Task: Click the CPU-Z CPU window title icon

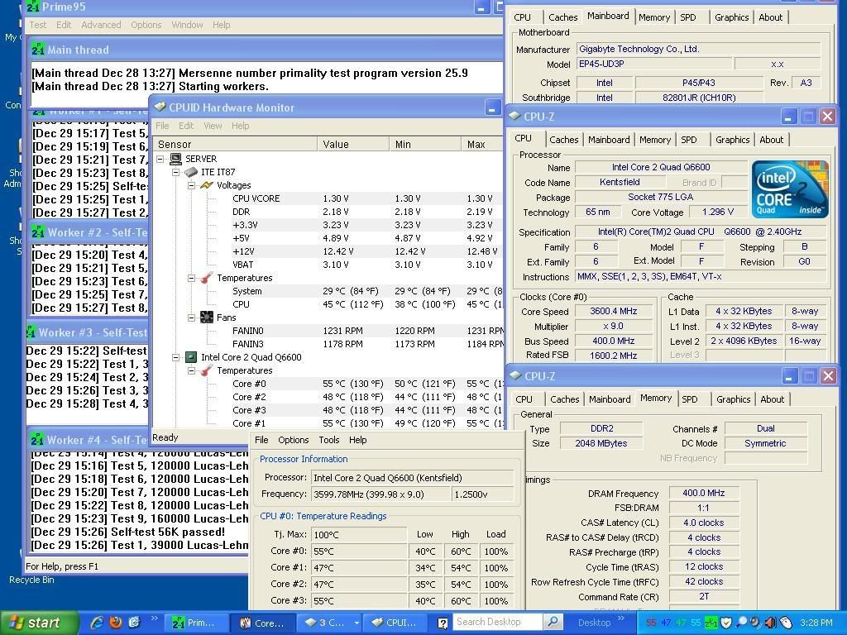Action: (514, 116)
